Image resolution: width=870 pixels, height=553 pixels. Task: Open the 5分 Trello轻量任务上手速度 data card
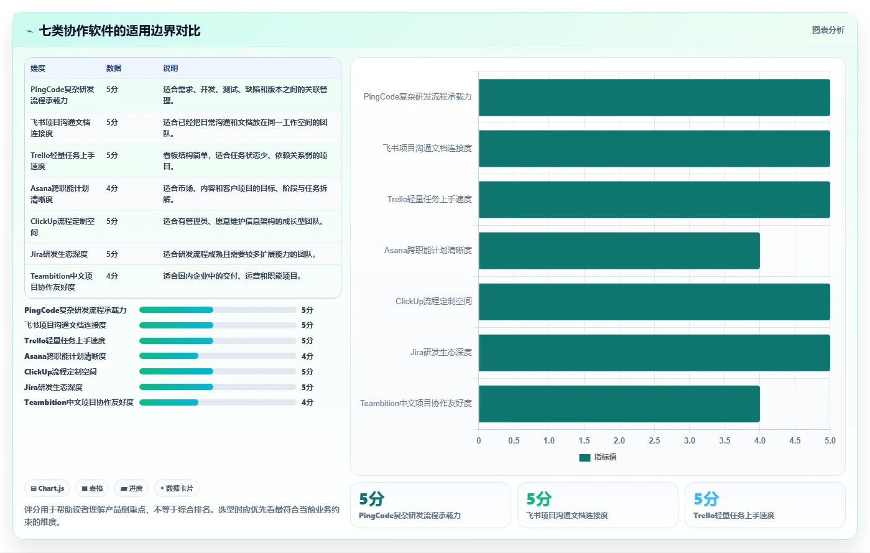coord(765,505)
